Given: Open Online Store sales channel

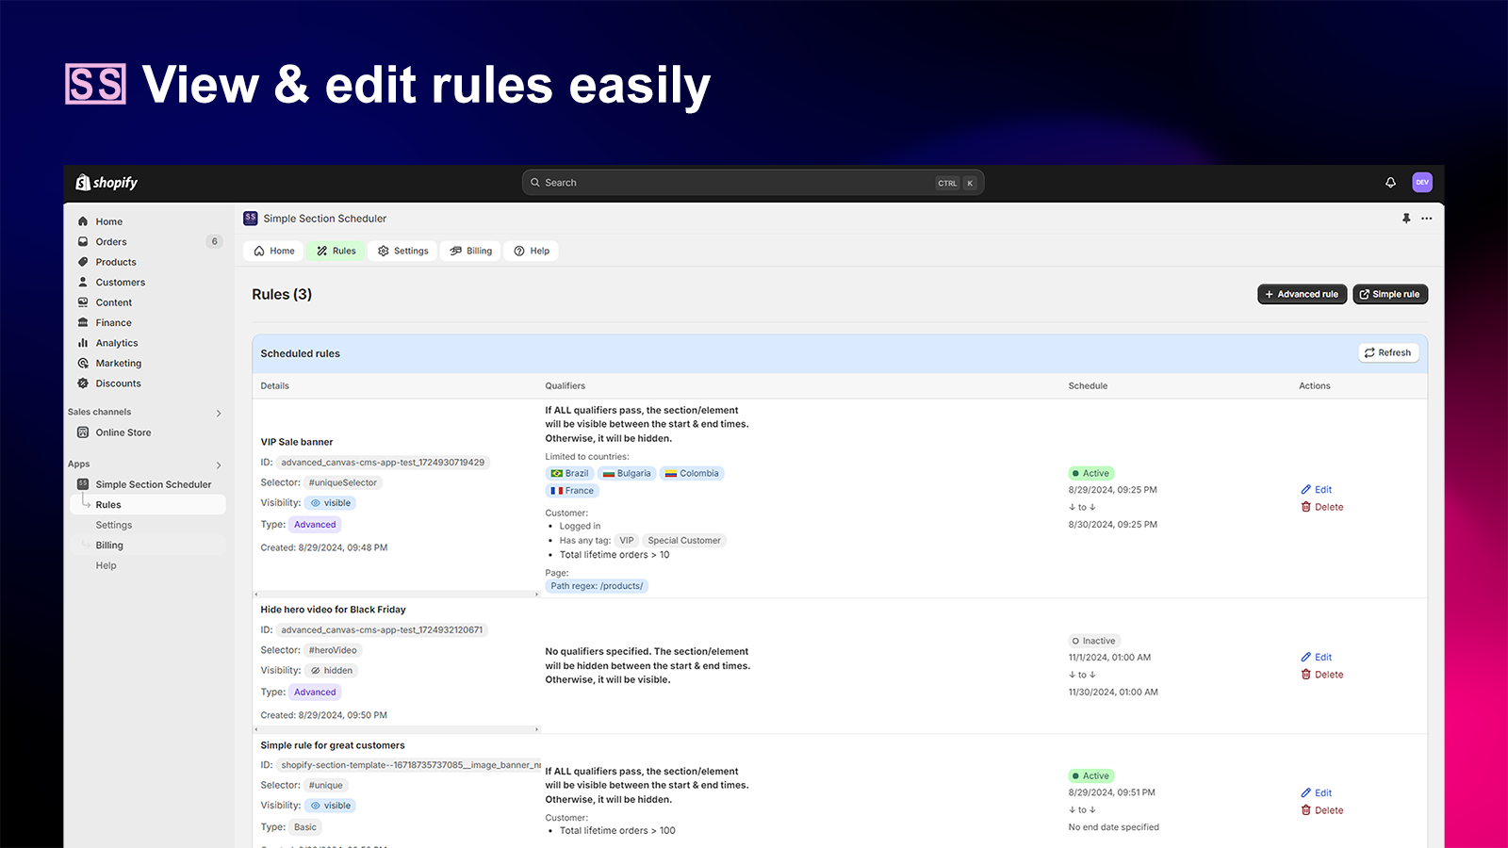Looking at the screenshot, I should click(x=123, y=432).
